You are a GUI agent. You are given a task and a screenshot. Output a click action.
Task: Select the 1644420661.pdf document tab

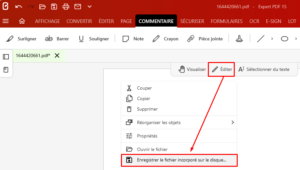click(33, 55)
